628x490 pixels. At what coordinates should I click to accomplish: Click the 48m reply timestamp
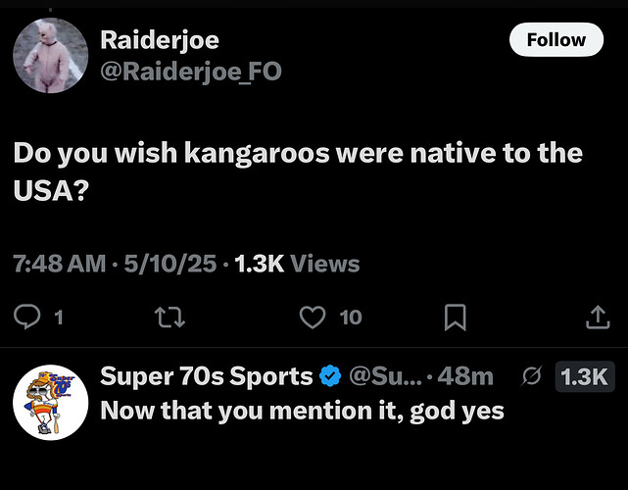465,375
